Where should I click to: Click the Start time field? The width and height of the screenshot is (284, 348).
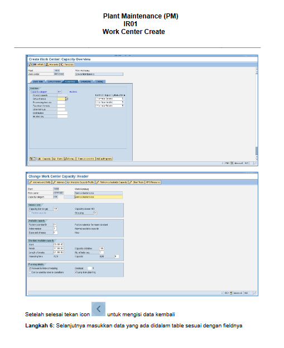59,245
